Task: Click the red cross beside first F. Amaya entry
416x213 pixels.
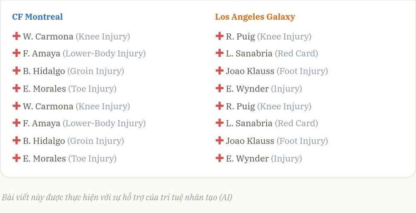Action: pyautogui.click(x=17, y=53)
